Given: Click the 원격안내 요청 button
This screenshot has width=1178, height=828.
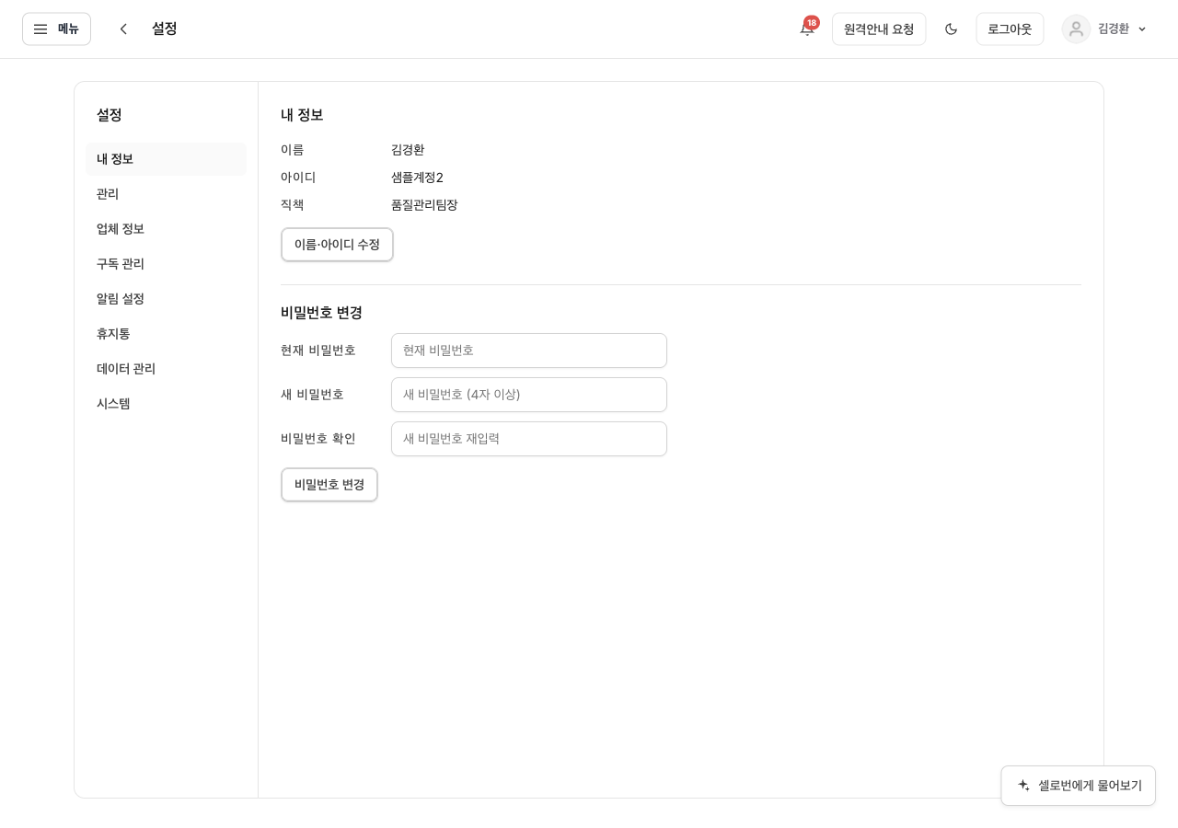Looking at the screenshot, I should (879, 29).
